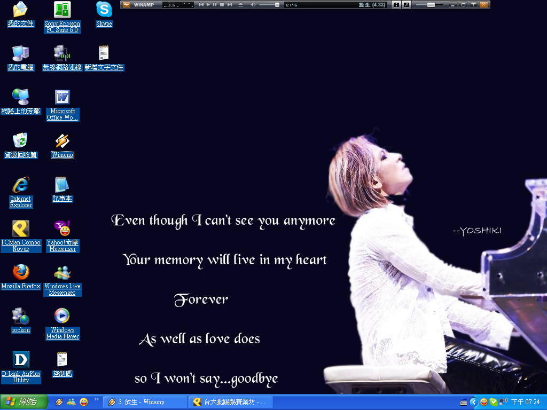Image resolution: width=547 pixels, height=410 pixels.
Task: Click the Winamp speaker volume icon
Action: click(253, 4)
